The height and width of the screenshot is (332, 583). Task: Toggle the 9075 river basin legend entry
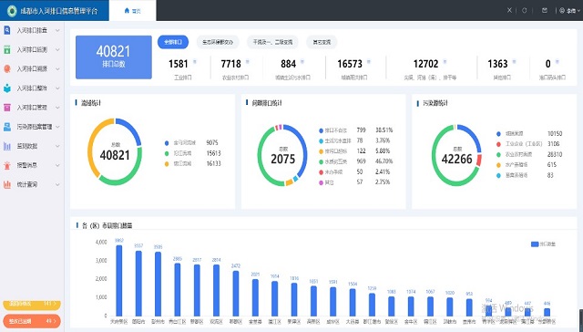coord(192,142)
